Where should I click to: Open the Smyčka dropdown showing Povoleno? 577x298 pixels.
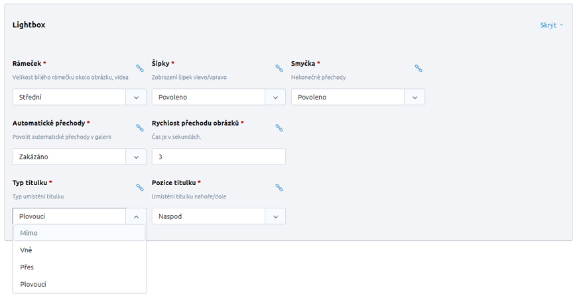(x=358, y=98)
